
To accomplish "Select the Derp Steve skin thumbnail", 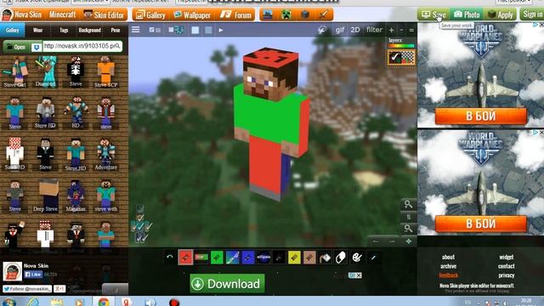I will (45, 195).
